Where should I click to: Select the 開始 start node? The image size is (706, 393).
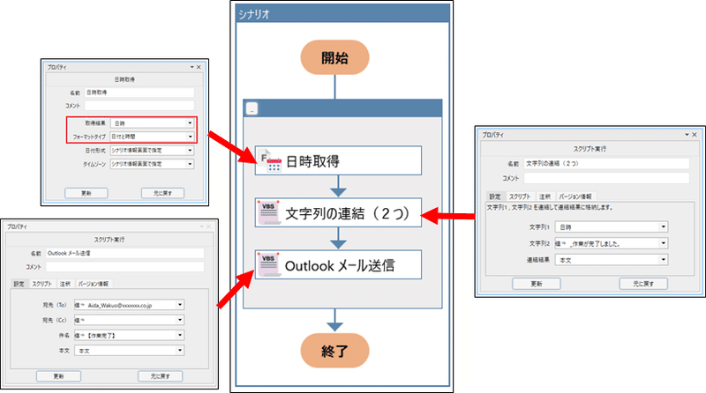coord(334,57)
